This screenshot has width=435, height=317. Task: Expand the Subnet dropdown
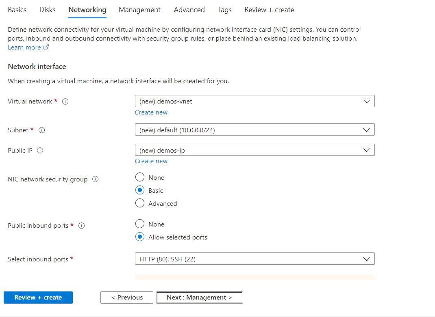click(254, 130)
